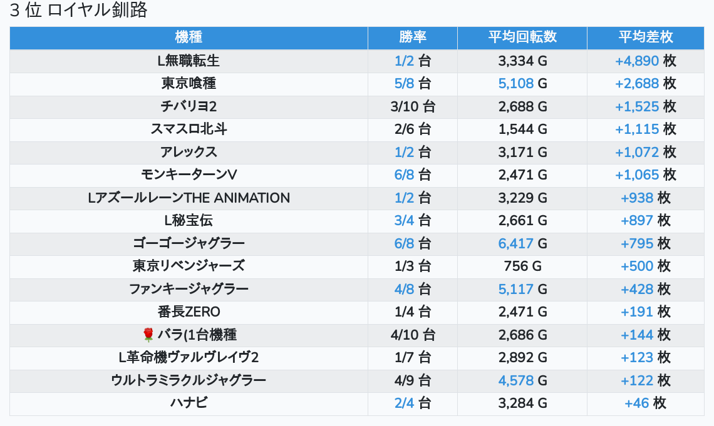Image resolution: width=714 pixels, height=426 pixels.
Task: Click the 平均差枚 column header
Action: 645,38
